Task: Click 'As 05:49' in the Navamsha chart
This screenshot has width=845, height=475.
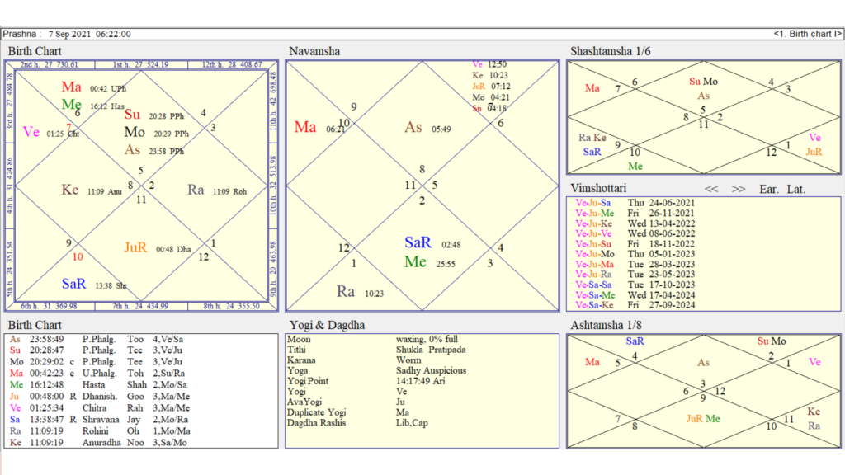Action: (x=428, y=128)
